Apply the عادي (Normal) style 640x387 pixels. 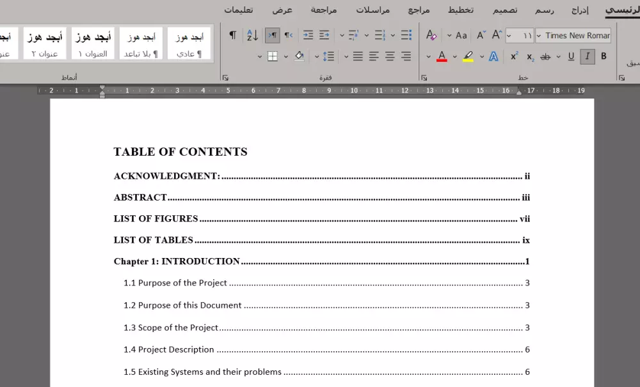click(189, 43)
